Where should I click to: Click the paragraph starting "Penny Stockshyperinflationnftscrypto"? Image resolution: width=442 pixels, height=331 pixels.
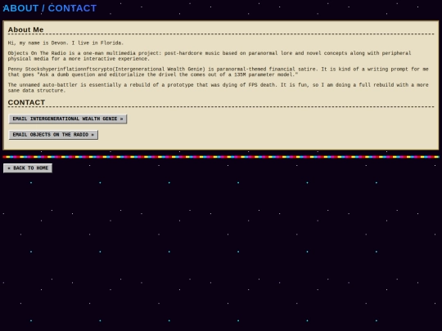click(219, 72)
